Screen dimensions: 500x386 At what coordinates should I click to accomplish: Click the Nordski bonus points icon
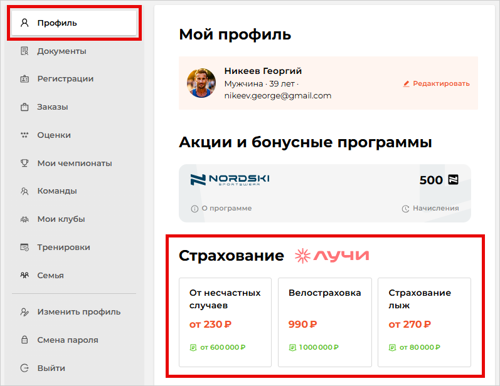[x=454, y=180]
